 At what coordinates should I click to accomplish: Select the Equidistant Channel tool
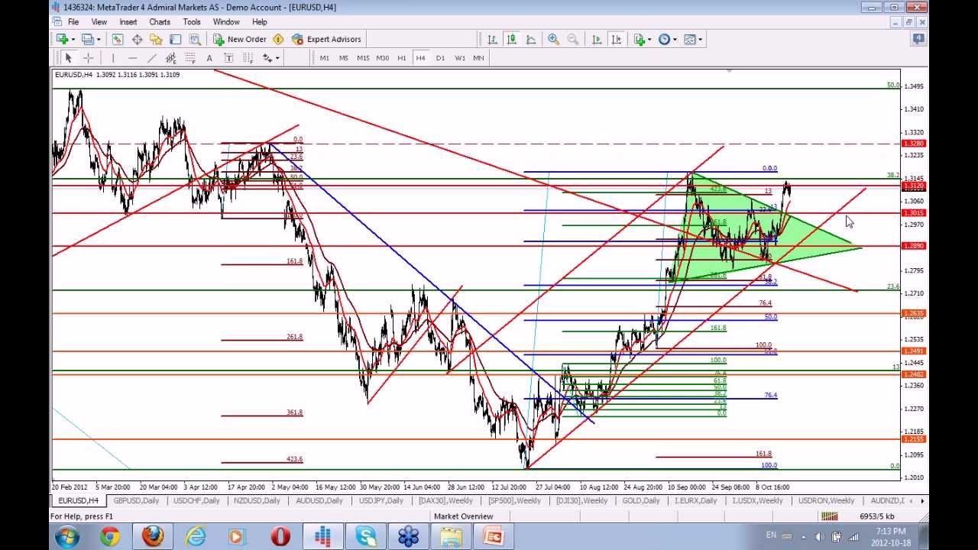[171, 58]
